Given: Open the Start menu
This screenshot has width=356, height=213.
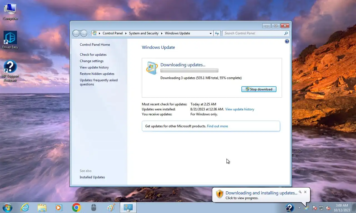Looking at the screenshot, I should tap(8, 208).
